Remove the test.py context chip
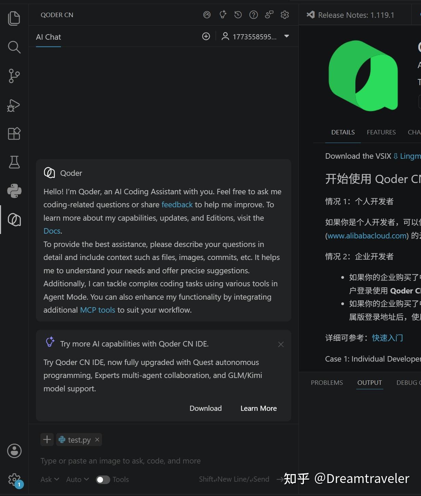 click(x=97, y=440)
